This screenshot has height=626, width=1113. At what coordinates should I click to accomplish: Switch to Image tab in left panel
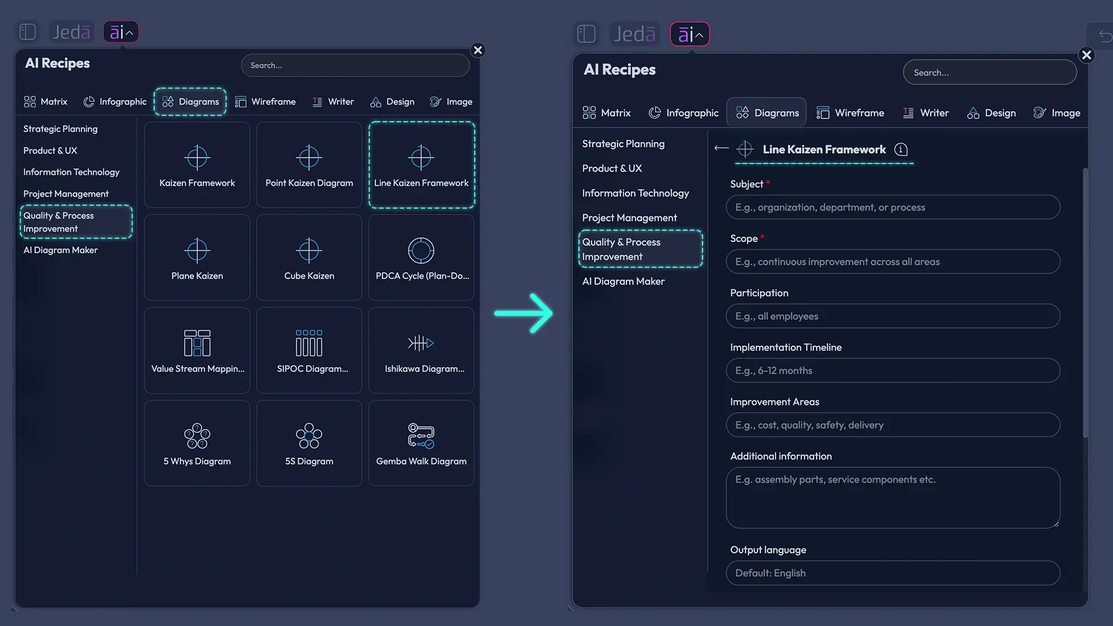pos(451,101)
